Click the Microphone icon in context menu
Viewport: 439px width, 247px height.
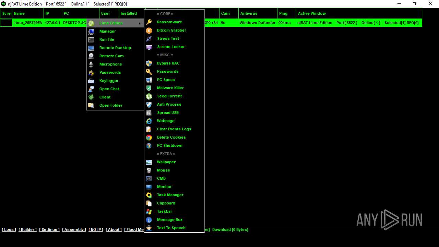(x=91, y=64)
